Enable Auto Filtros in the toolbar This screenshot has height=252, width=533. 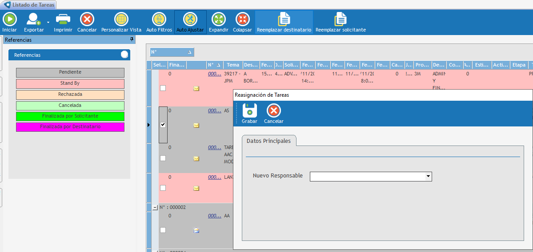(159, 19)
